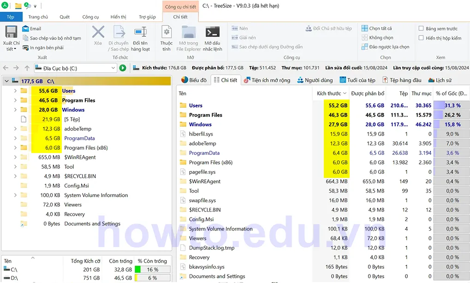Image resolution: width=470 pixels, height=283 pixels.
Task: Expand the Users folder tree node
Action: pos(15,91)
